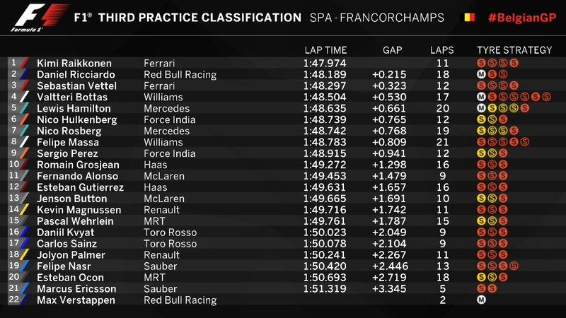Click Lewis Hamilton's lap time 1:48.635

pos(325,109)
